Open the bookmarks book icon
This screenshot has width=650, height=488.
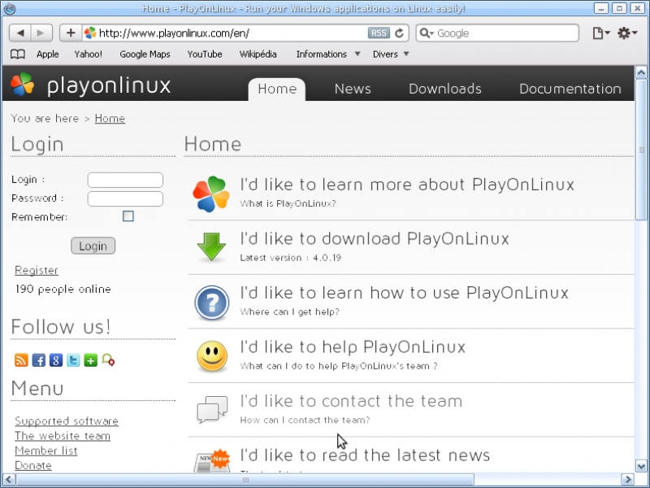coord(18,54)
